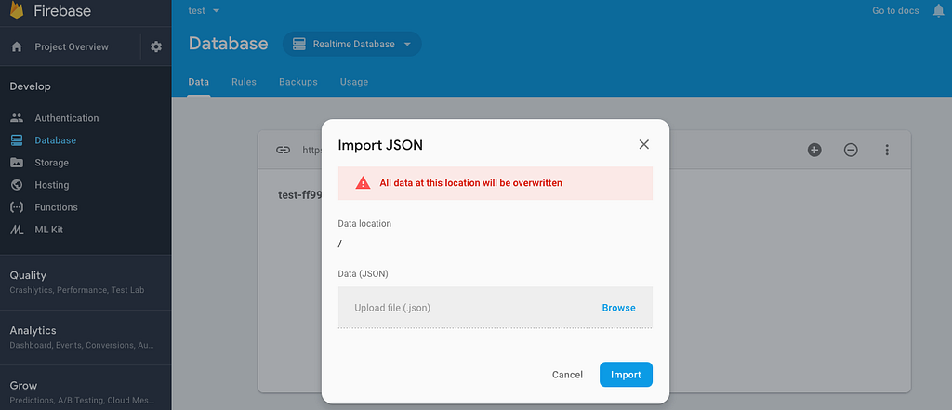Expand the Quality section
The image size is (952, 410).
(x=28, y=275)
